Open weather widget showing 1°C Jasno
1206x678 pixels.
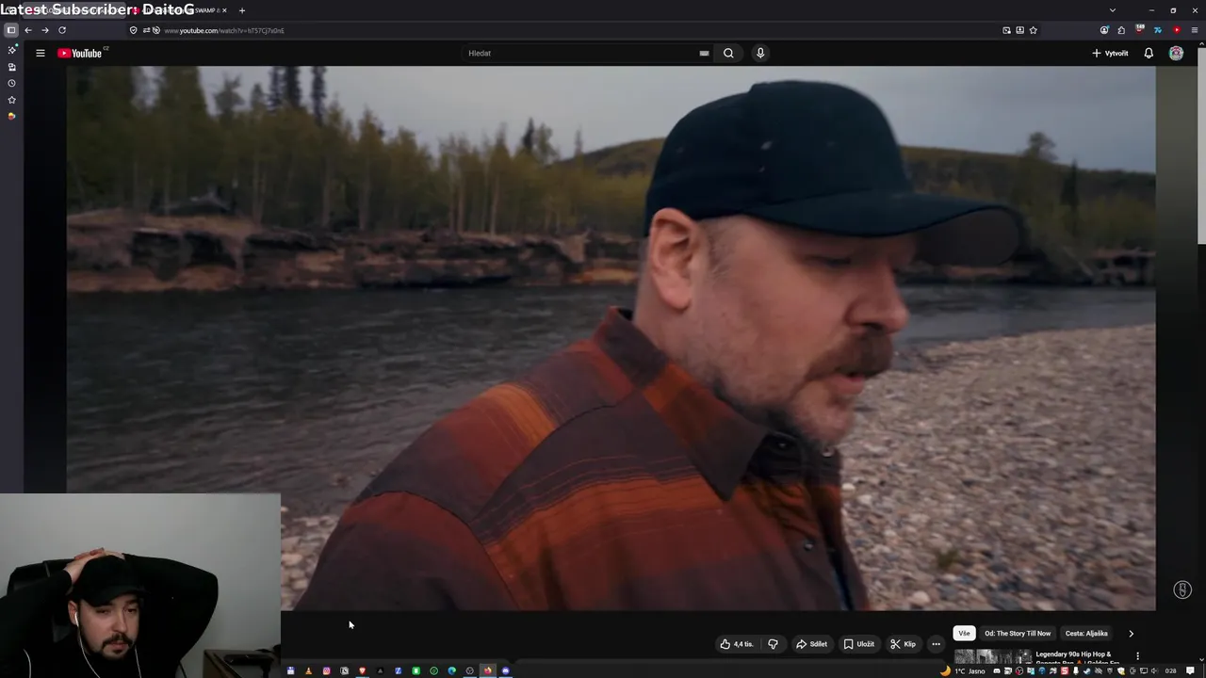tap(964, 670)
